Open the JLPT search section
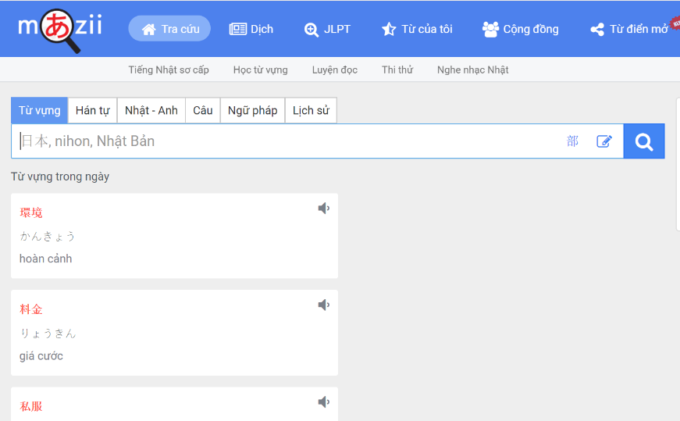 click(x=327, y=29)
